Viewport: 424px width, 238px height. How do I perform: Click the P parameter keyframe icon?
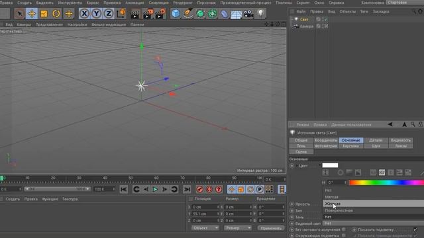260,190
